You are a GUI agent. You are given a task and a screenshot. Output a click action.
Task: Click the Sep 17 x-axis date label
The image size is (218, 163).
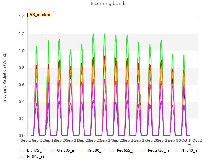pyautogui.click(x=27, y=140)
